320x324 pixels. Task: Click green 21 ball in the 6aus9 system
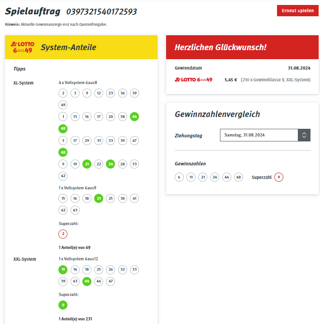coord(99,198)
